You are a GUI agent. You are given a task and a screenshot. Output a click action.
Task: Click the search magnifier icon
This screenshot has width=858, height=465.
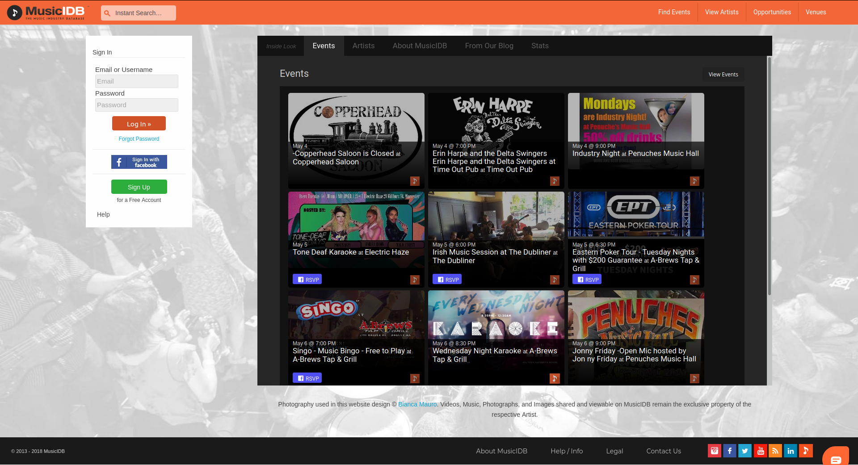107,13
